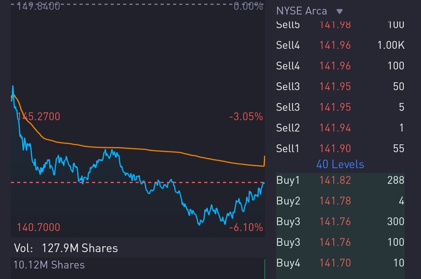
Task: Open the NYSE Arca exchange dropdown arrow
Action: pyautogui.click(x=340, y=11)
